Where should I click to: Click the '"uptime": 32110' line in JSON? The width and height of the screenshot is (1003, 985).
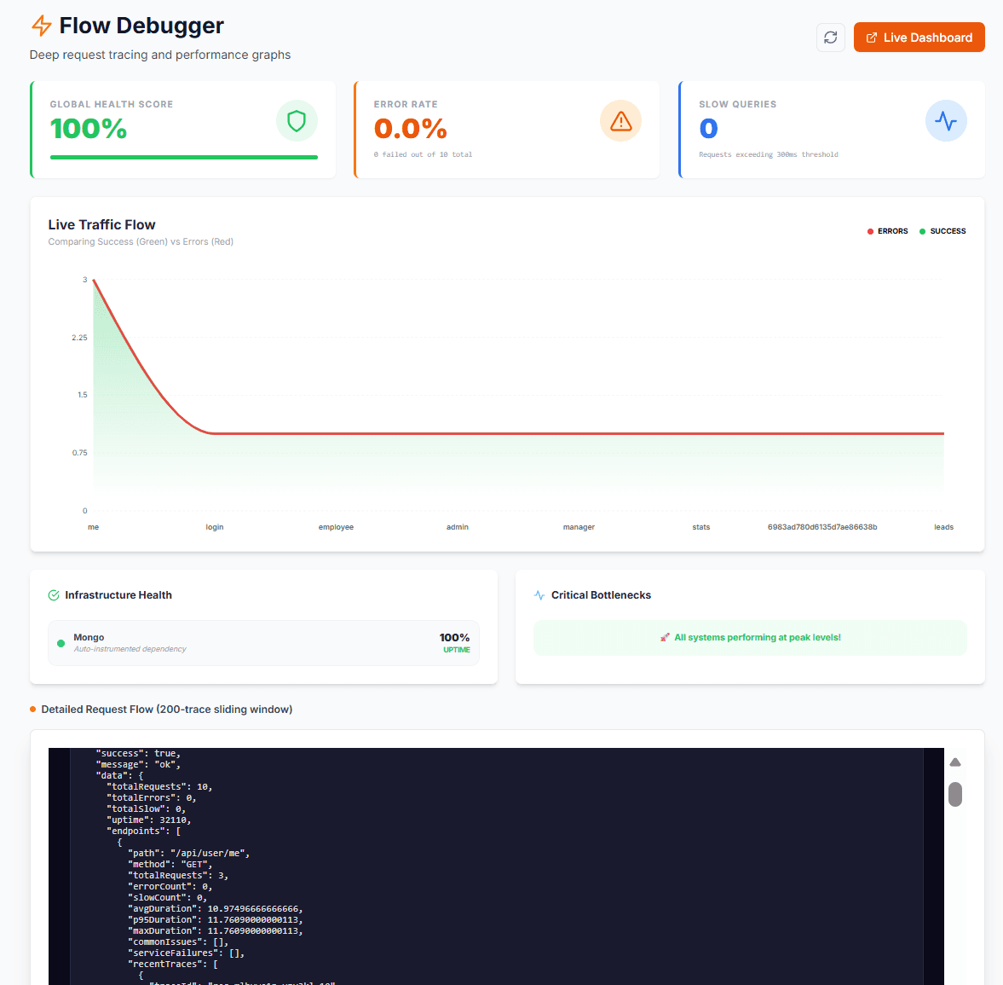click(148, 820)
